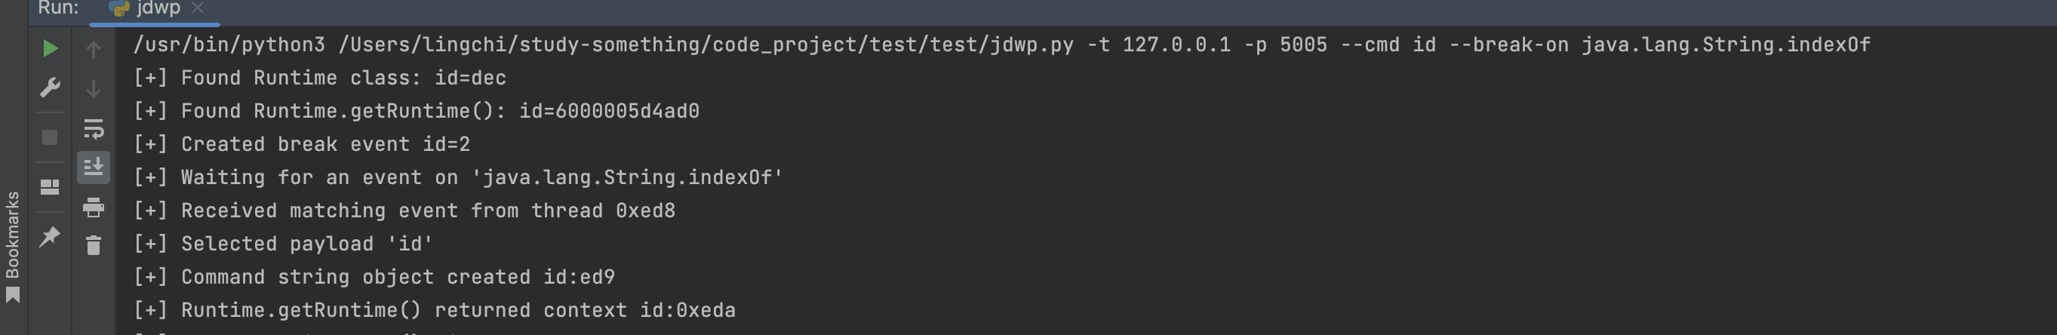Click the restore layout icon
Screen dimensions: 2057x335
tap(50, 186)
